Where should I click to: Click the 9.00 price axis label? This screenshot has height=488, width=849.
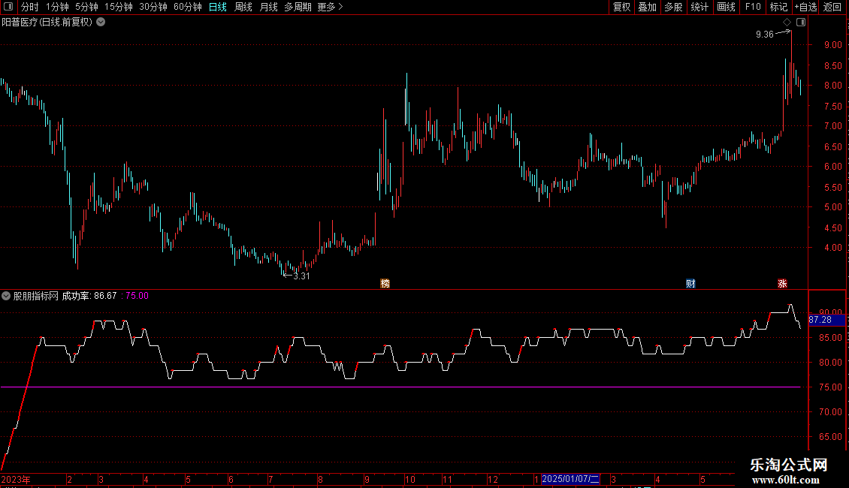832,45
